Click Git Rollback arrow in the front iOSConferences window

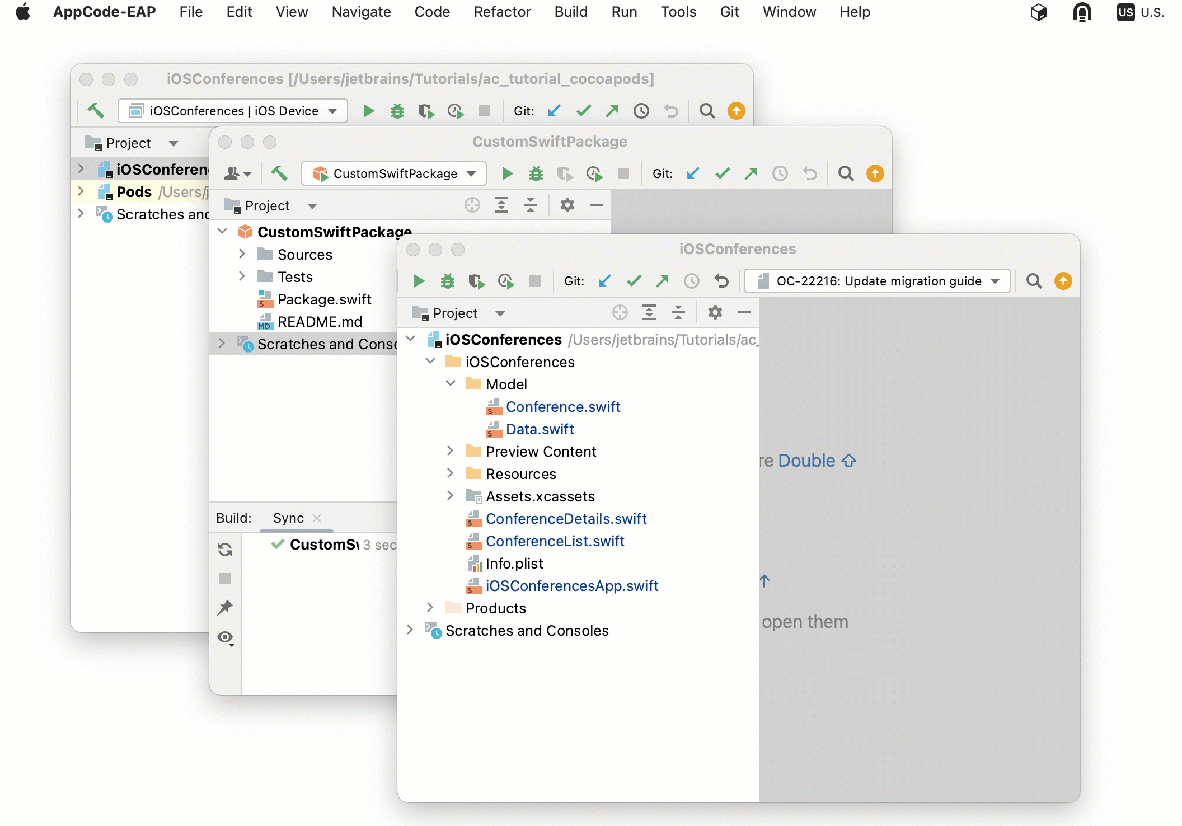point(721,281)
